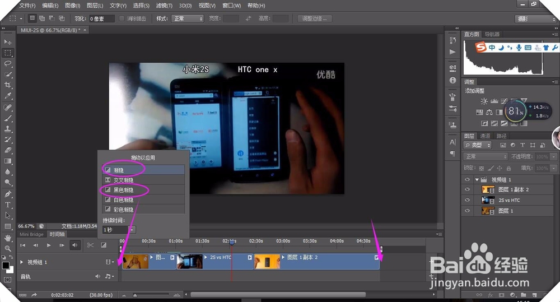The width and height of the screenshot is (560, 302).
Task: Select the Clone Stamp tool
Action: [7, 129]
